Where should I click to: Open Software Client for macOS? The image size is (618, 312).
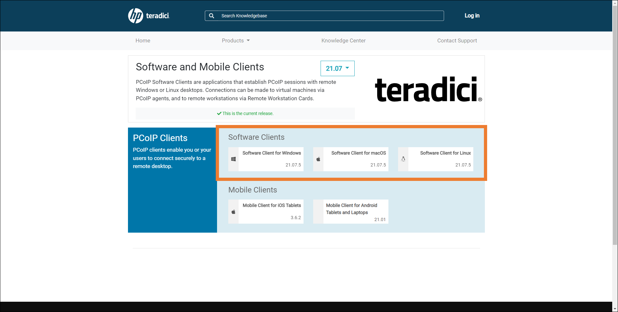(x=351, y=159)
